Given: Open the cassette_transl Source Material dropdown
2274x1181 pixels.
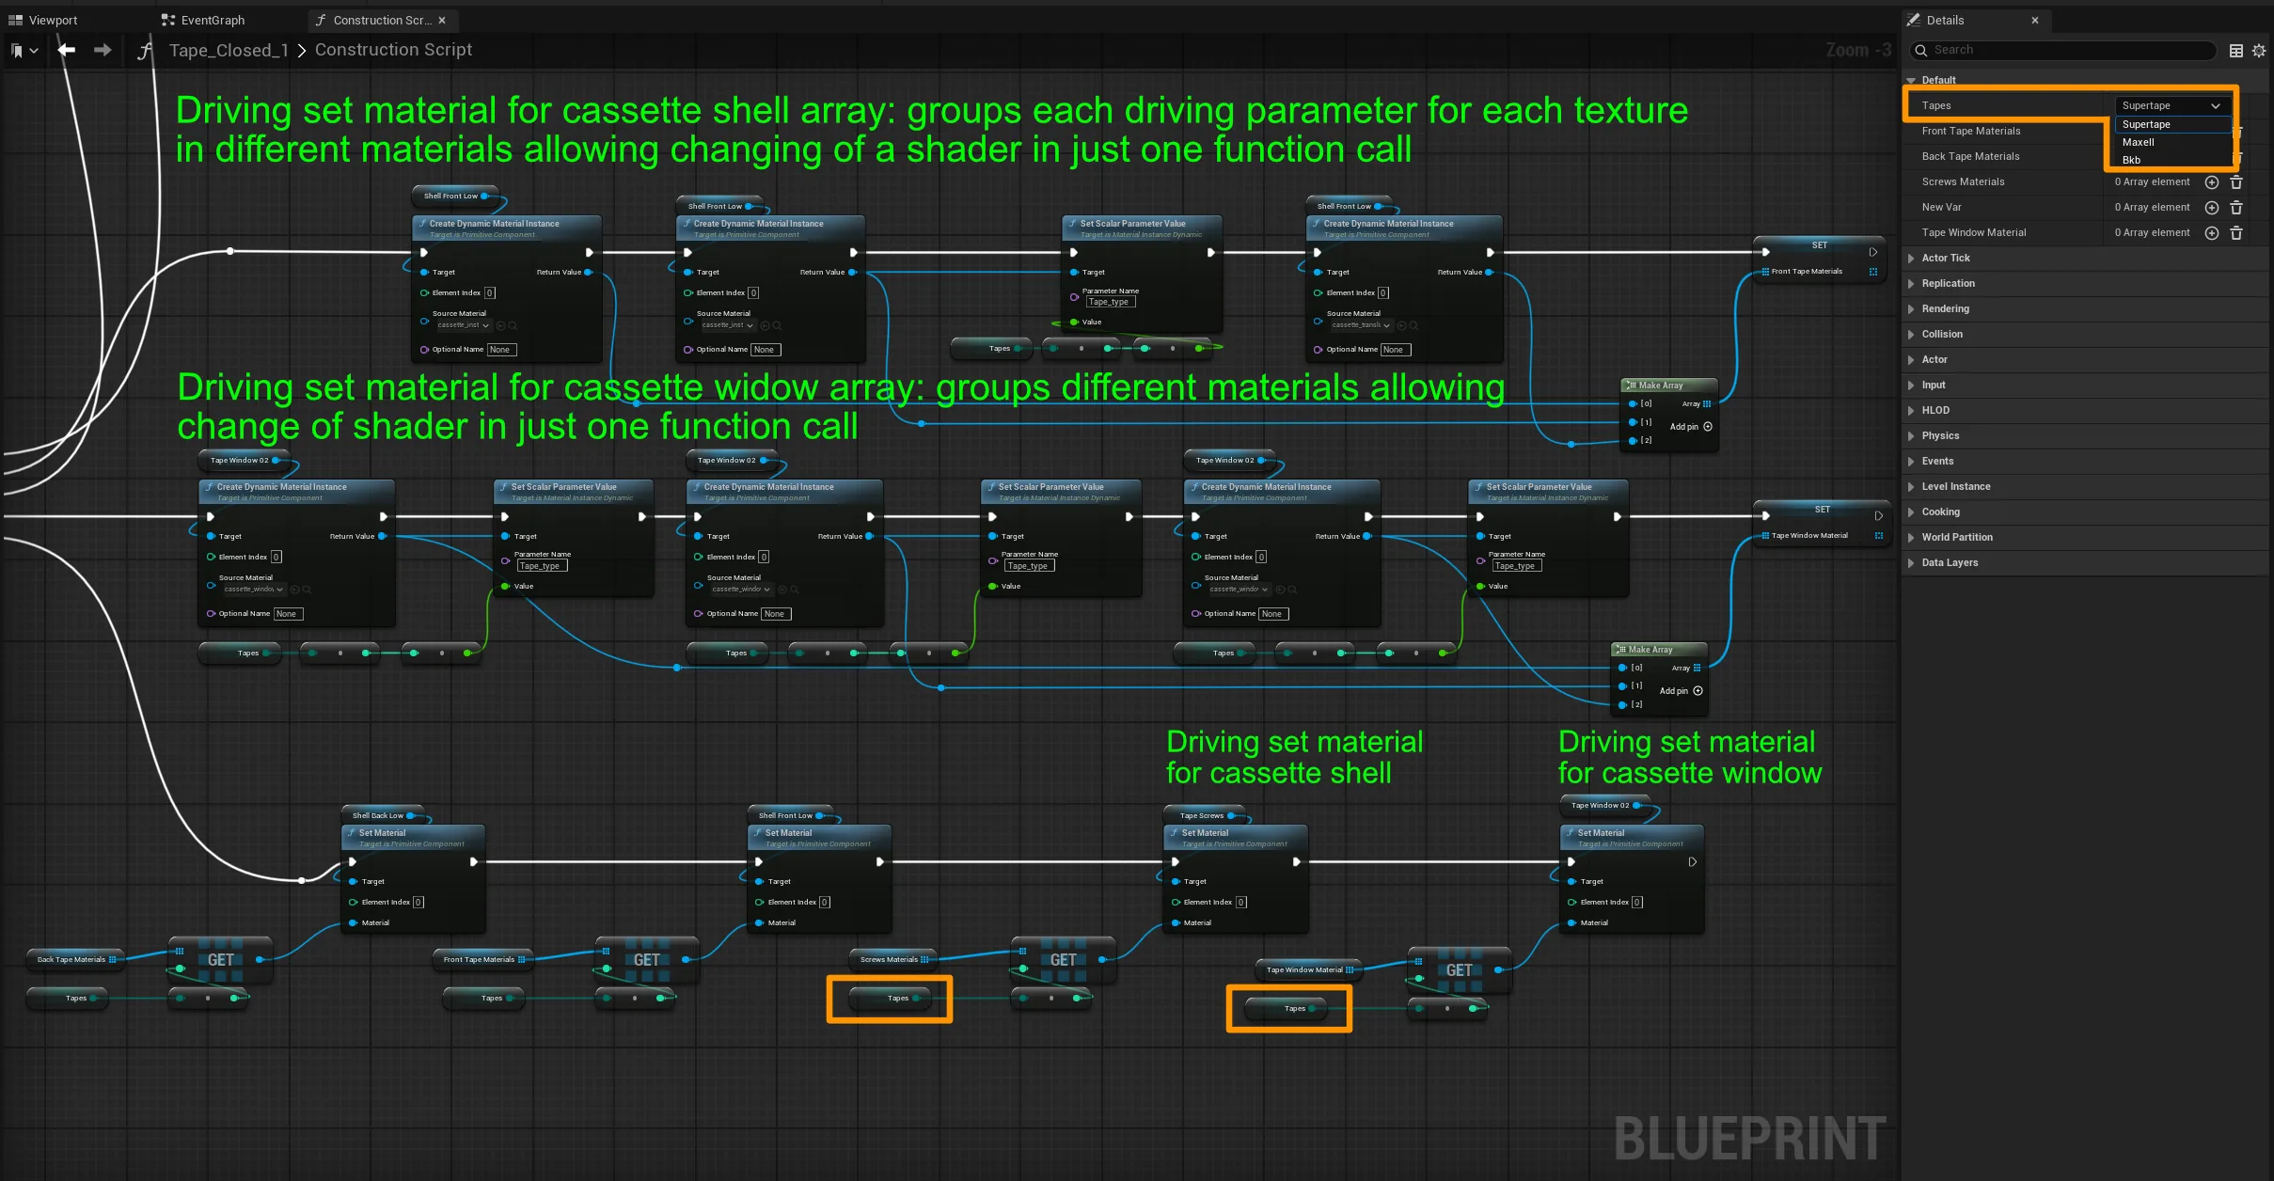Looking at the screenshot, I should tap(1362, 325).
